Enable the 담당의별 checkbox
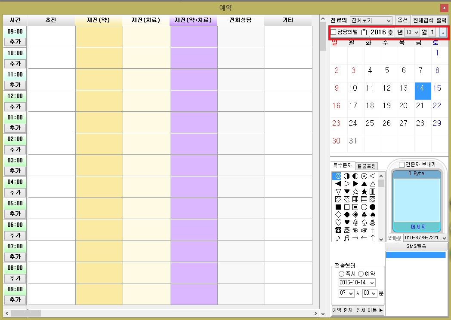The image size is (451, 320). click(334, 32)
